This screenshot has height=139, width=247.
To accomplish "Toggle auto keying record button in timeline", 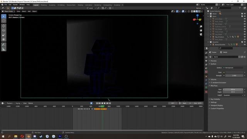I will 91,103.
